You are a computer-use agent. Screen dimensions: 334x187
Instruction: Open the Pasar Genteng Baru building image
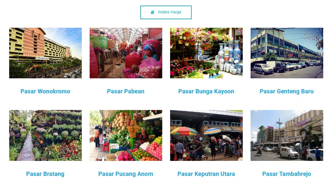click(287, 53)
